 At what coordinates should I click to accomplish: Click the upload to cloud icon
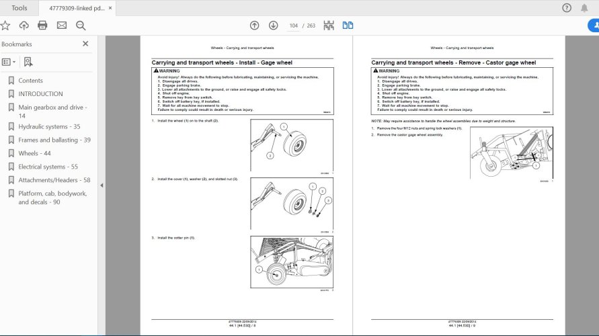(x=24, y=26)
